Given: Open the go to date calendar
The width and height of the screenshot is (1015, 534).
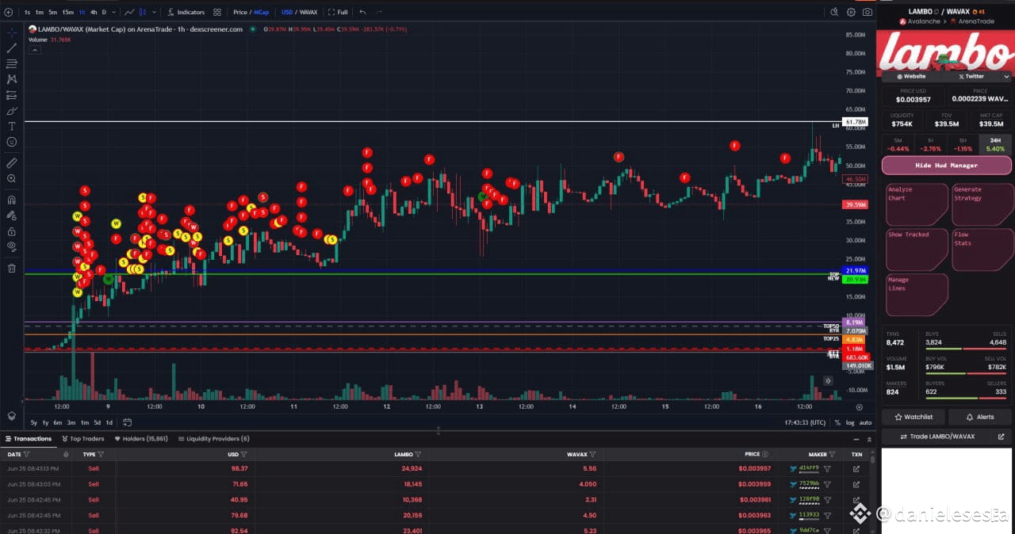Looking at the screenshot, I should [x=127, y=422].
